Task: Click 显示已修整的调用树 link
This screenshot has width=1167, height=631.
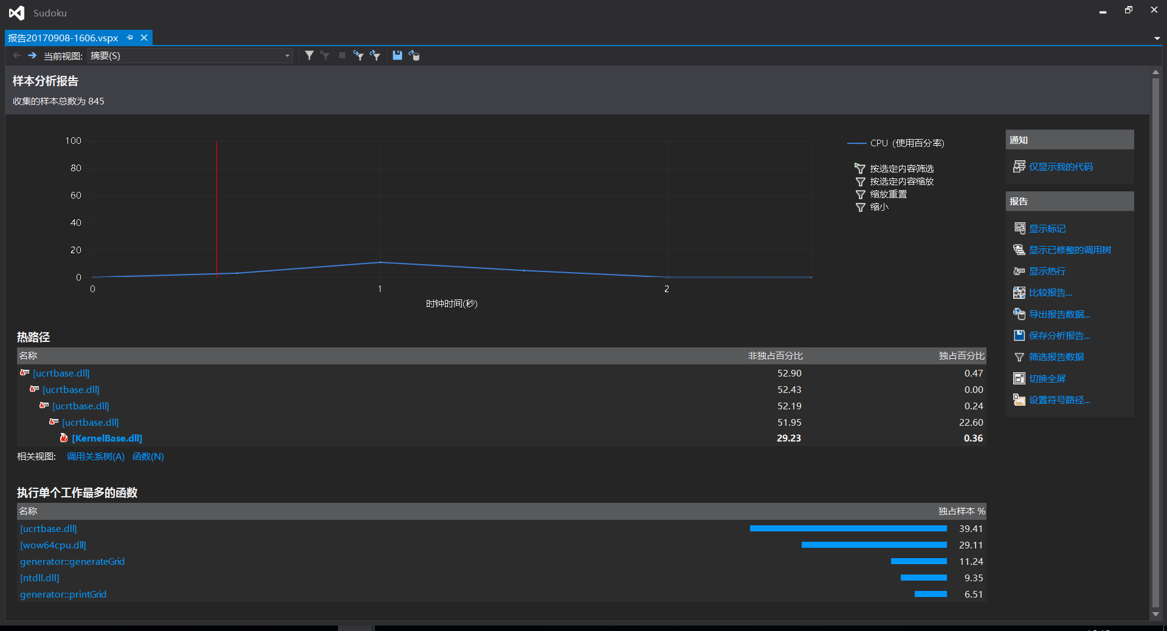Action: pos(1070,250)
